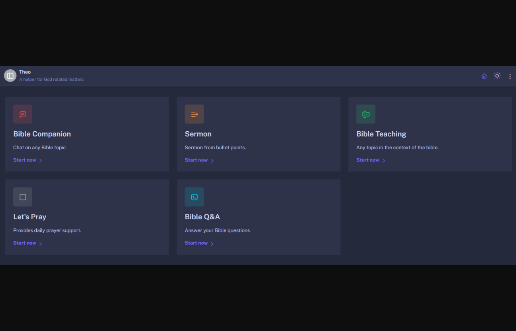Click Start now under Let's Pray
516x331 pixels.
click(25, 243)
